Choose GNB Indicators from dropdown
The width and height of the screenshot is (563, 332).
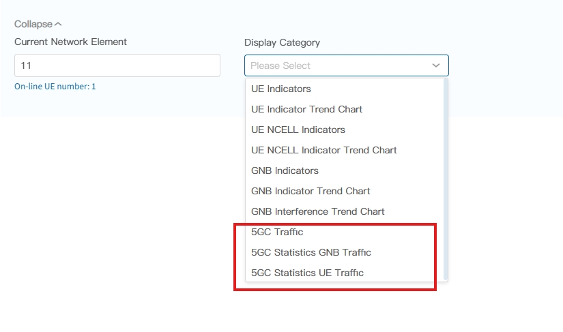285,170
